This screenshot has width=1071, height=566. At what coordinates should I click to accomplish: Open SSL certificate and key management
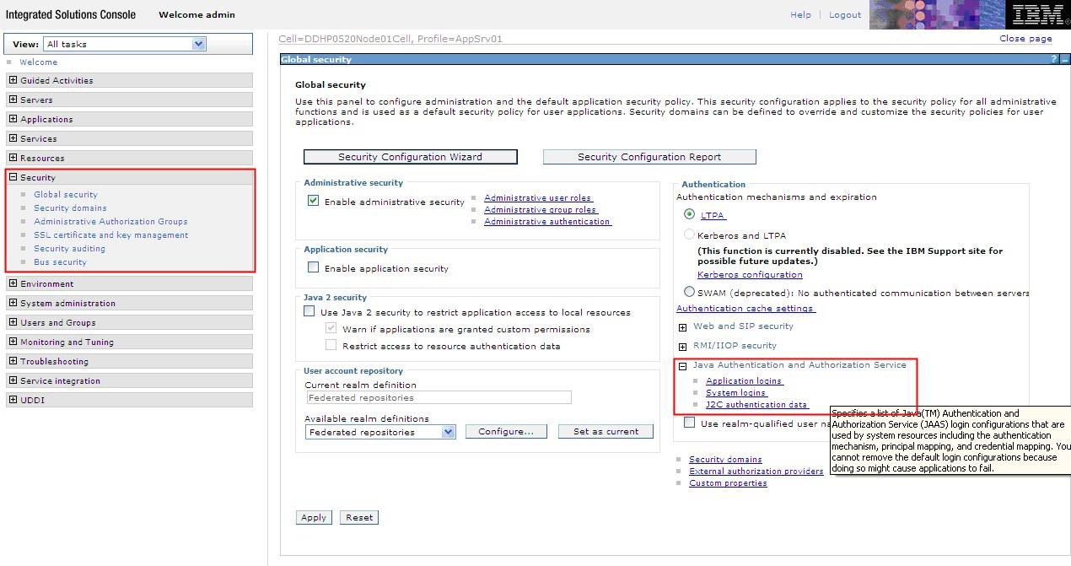coord(110,234)
